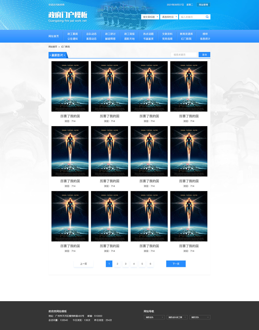Jump to page 6 in pagination
This screenshot has width=259, height=330.
click(x=150, y=264)
